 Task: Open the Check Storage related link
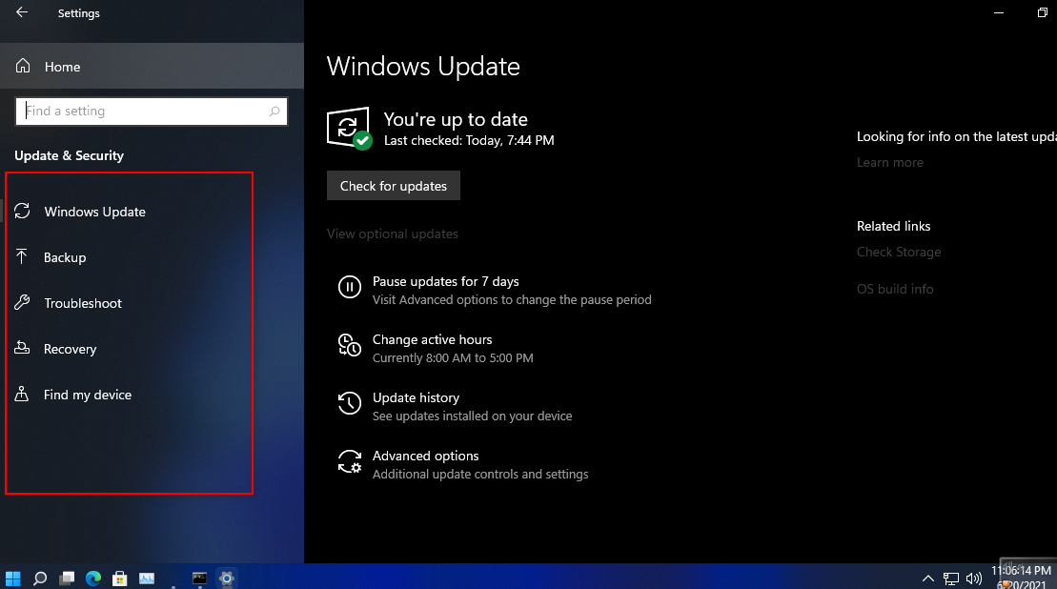coord(899,252)
